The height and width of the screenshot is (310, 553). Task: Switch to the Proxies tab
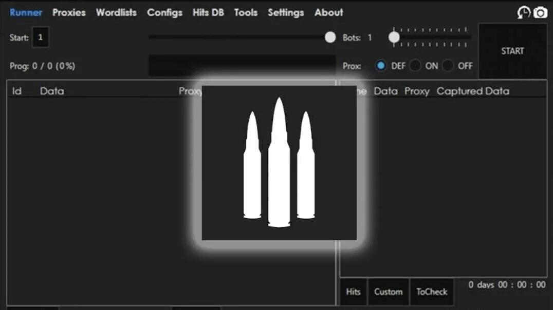pyautogui.click(x=69, y=13)
